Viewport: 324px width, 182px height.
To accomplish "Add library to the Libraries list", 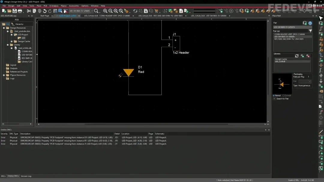I will pos(302,56).
